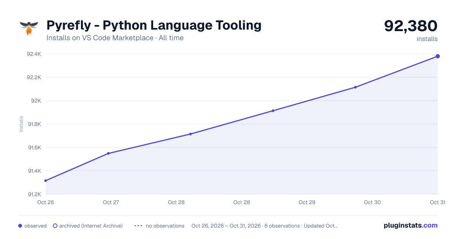This screenshot has width=456, height=239.
Task: Click the data point between Oct 28 and Oct 29
Action: pos(273,111)
